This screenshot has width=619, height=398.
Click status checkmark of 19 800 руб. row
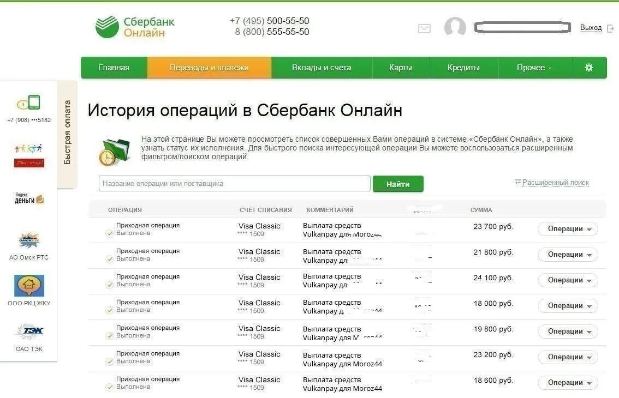coord(109,336)
